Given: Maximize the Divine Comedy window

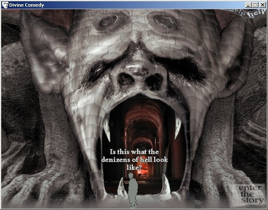Looking at the screenshot, I should [x=255, y=5].
